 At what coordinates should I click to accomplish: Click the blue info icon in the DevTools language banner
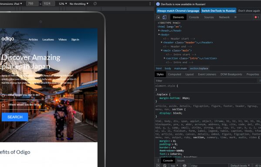point(158,4)
